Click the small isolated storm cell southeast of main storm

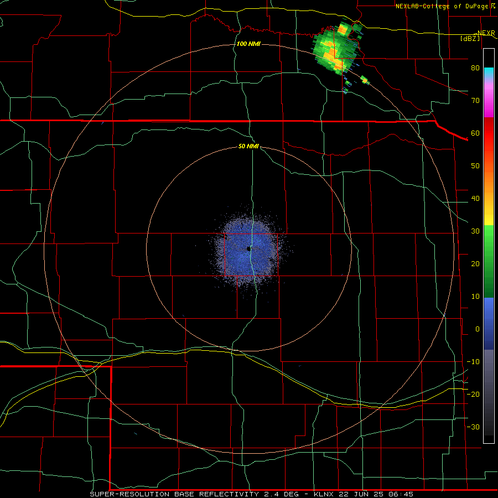(365, 80)
